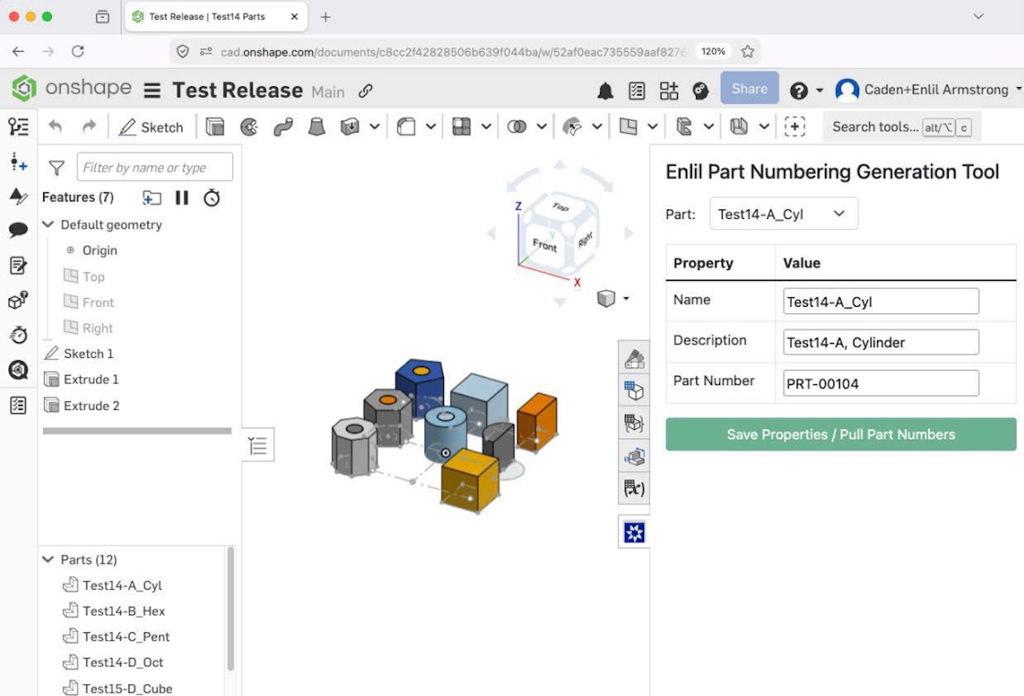Click the Parts list vertical scrollbar
Viewport: 1024px width, 696px height.
(231, 608)
